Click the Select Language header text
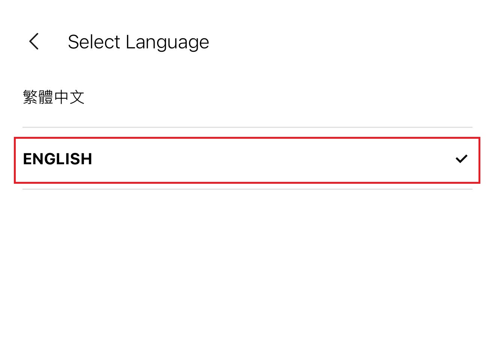The image size is (495, 342). coord(138,42)
